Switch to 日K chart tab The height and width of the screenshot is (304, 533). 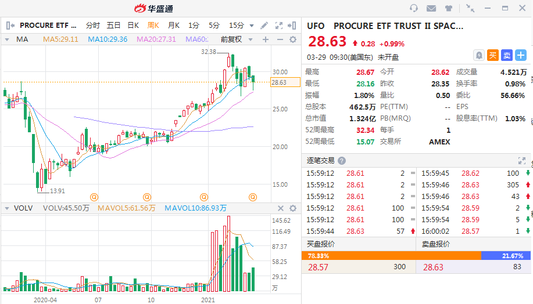tap(133, 26)
